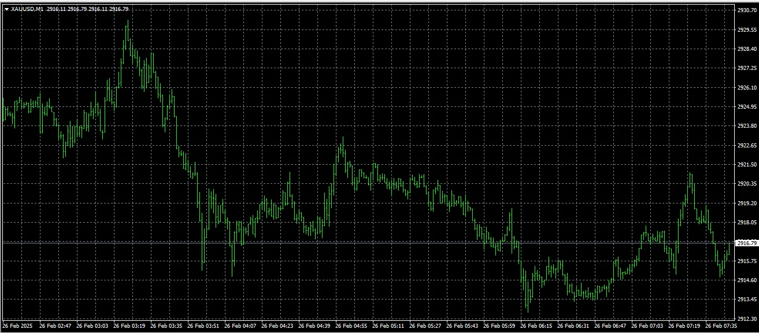Click the 26 Feb 2025 date label
The image size is (759, 333).
pyautogui.click(x=18, y=326)
